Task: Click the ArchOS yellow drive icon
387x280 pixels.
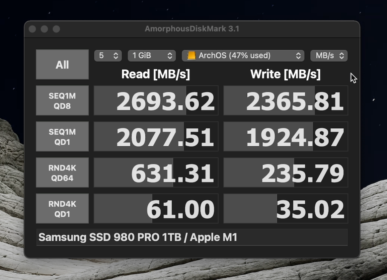Action: point(191,55)
